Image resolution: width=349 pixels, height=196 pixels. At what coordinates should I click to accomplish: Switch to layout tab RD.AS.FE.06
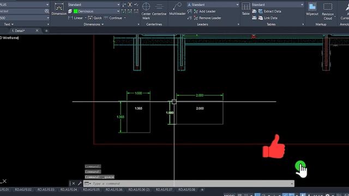pyautogui.click(x=114, y=189)
